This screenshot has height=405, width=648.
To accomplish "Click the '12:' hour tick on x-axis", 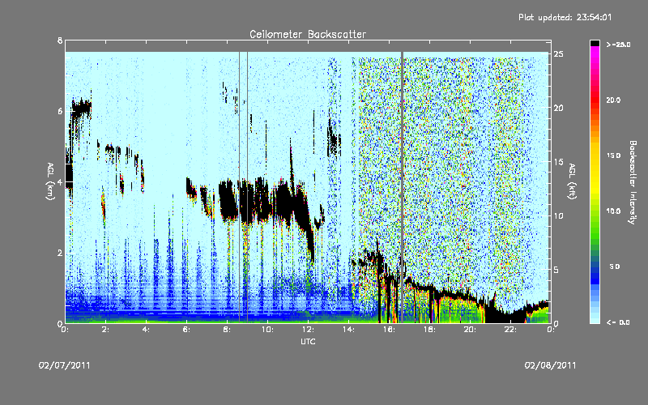I will [x=308, y=330].
